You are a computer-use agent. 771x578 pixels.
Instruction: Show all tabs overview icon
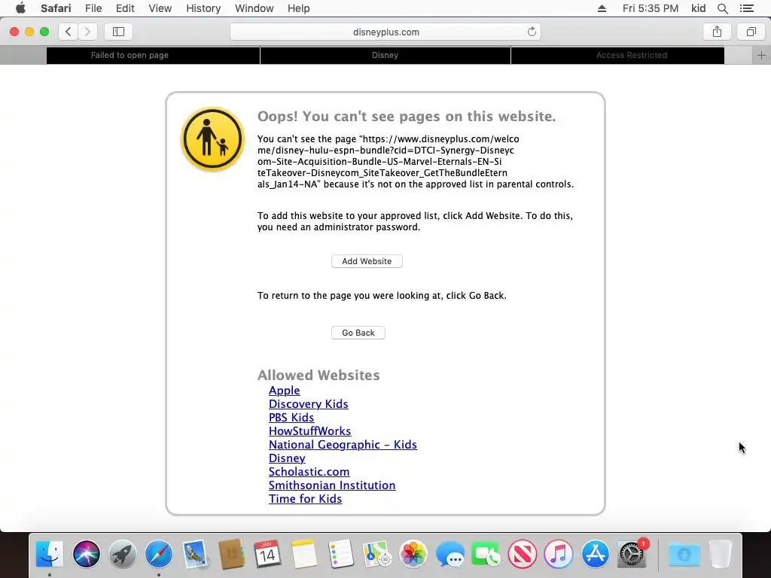[751, 32]
